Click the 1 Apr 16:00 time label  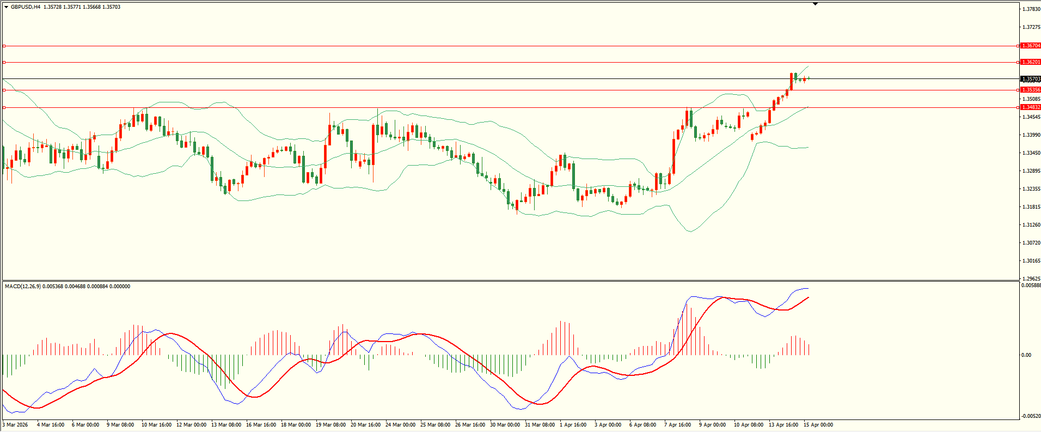[x=573, y=425]
